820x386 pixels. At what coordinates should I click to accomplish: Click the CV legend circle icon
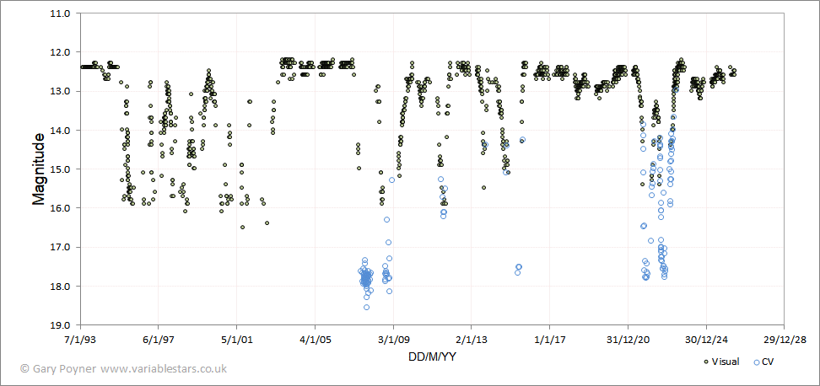click(x=755, y=362)
